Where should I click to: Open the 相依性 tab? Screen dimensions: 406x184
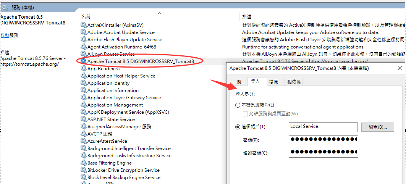click(x=294, y=82)
